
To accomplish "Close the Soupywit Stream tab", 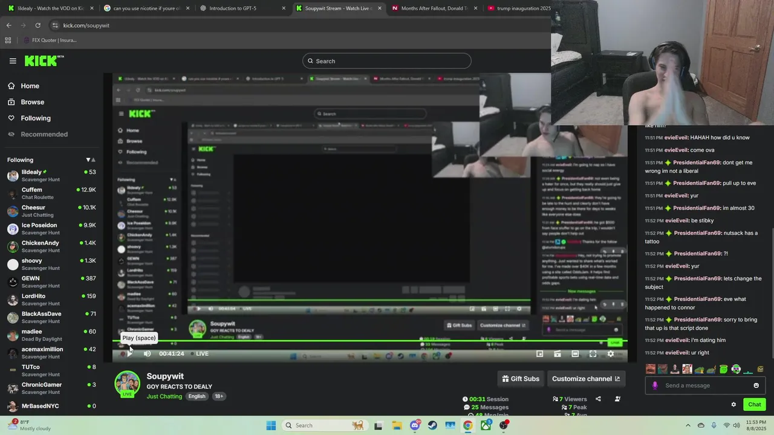I will click(379, 8).
